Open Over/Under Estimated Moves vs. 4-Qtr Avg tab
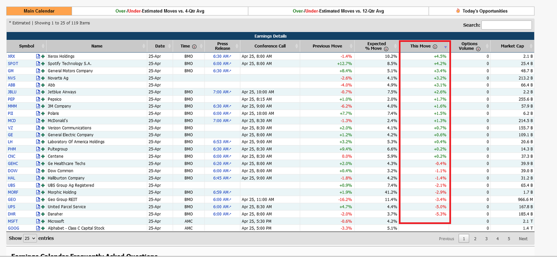The height and width of the screenshot is (257, 557). click(160, 11)
